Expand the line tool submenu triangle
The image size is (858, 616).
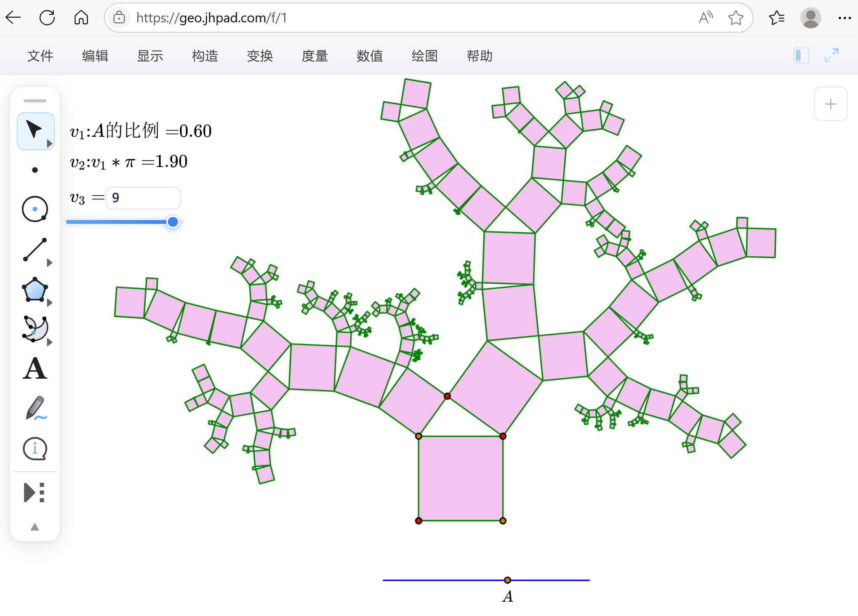coord(50,263)
